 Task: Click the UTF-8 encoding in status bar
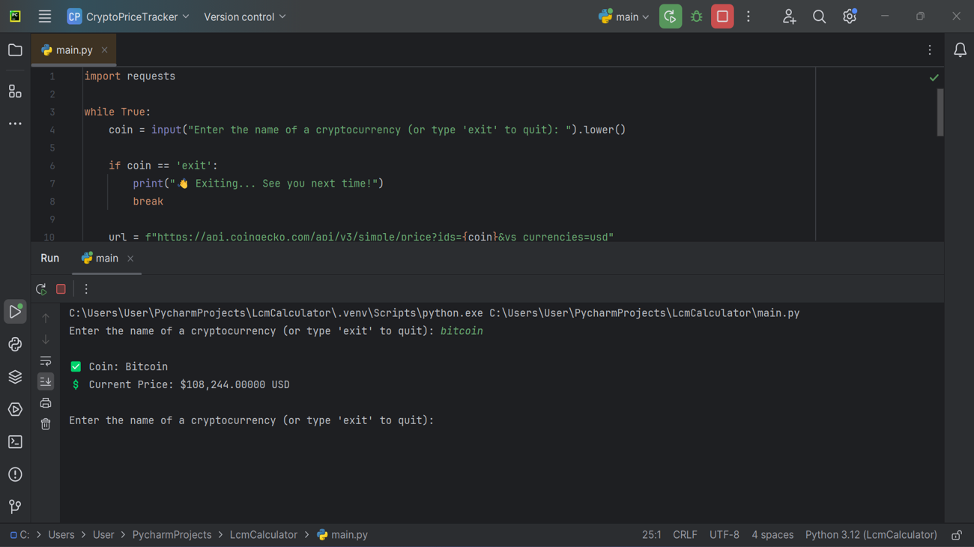coord(724,535)
